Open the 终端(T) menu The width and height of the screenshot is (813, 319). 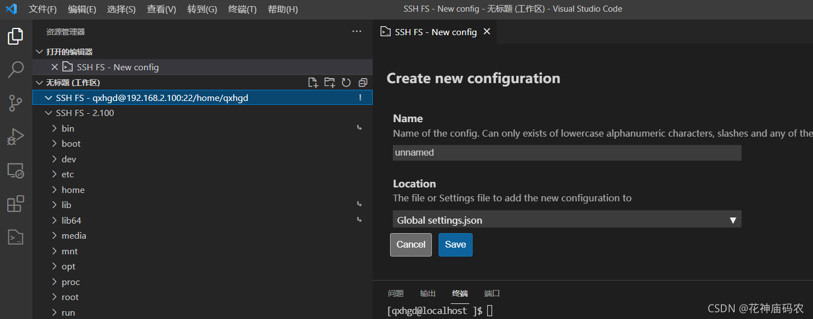coord(242,9)
